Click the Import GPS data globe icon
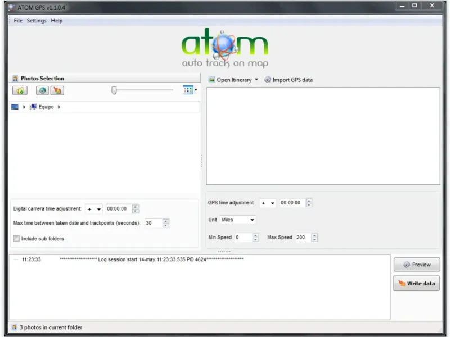 click(268, 80)
